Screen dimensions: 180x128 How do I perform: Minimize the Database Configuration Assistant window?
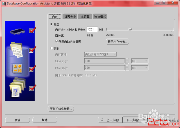pos(158,3)
